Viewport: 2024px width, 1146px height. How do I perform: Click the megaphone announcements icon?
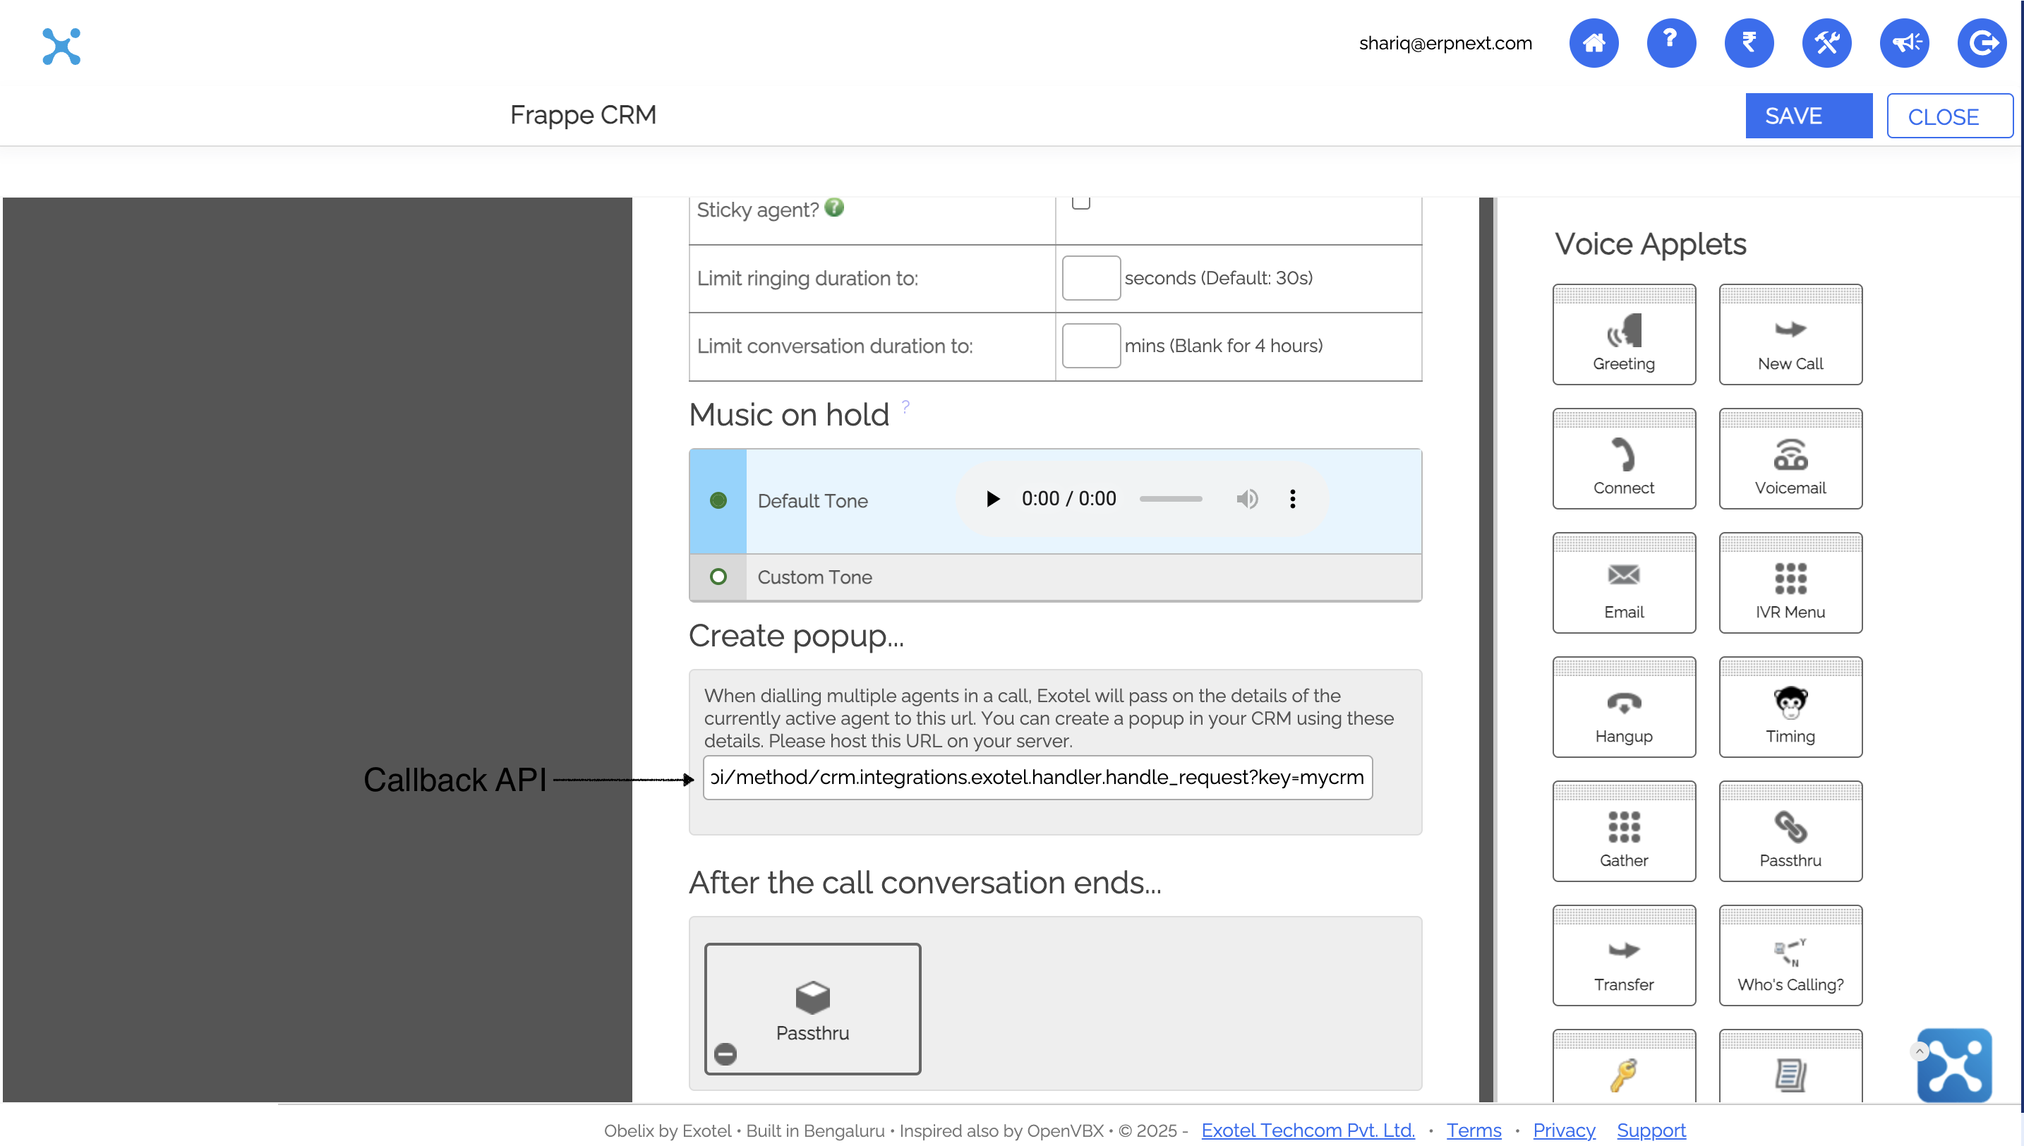(1903, 42)
